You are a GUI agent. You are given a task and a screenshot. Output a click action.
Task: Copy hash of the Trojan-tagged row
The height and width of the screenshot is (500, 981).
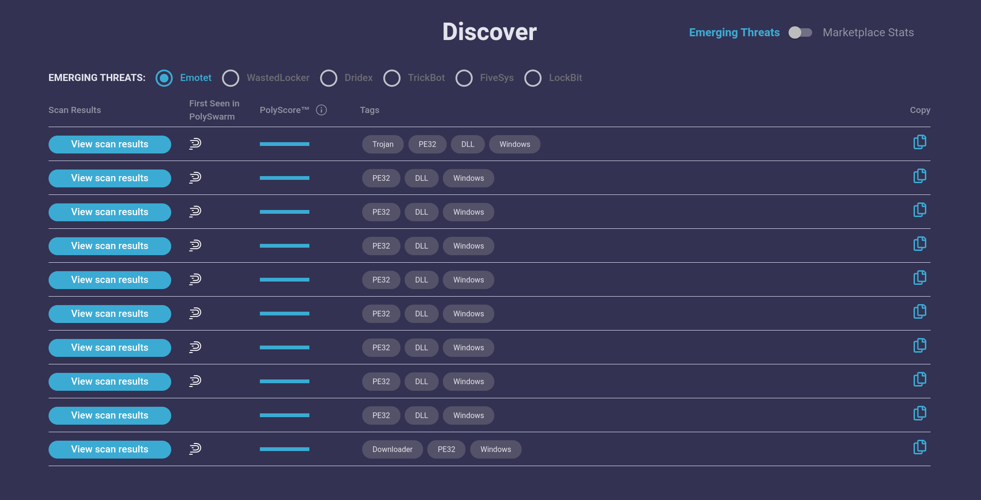click(920, 142)
